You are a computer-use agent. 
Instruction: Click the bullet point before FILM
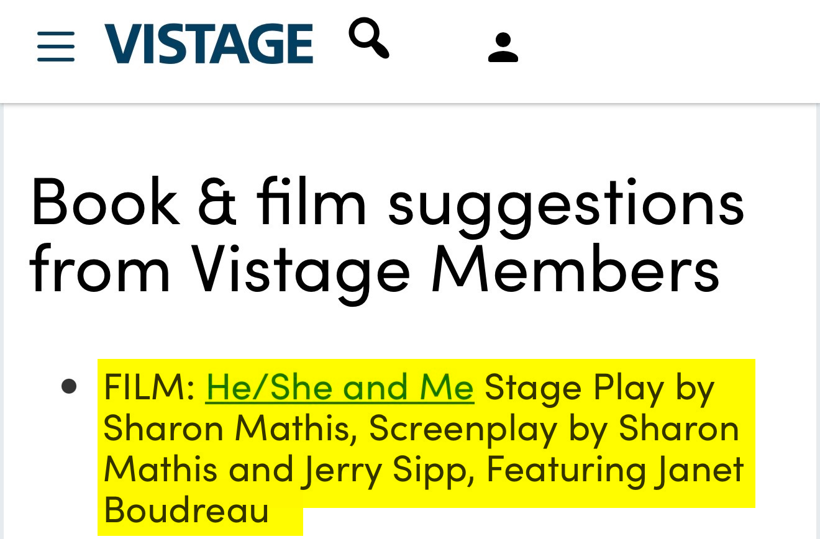click(x=69, y=386)
